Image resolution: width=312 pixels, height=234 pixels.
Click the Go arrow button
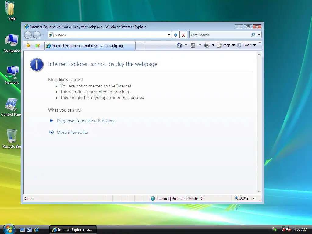coord(176,35)
